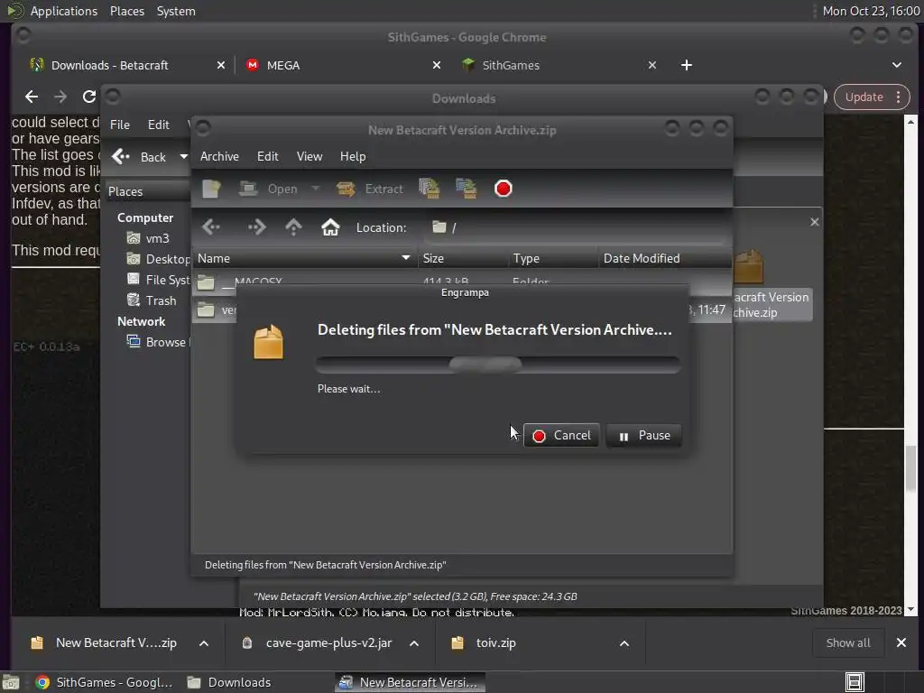This screenshot has height=693, width=924.
Task: Open the View menu in Engrampa
Action: (310, 156)
